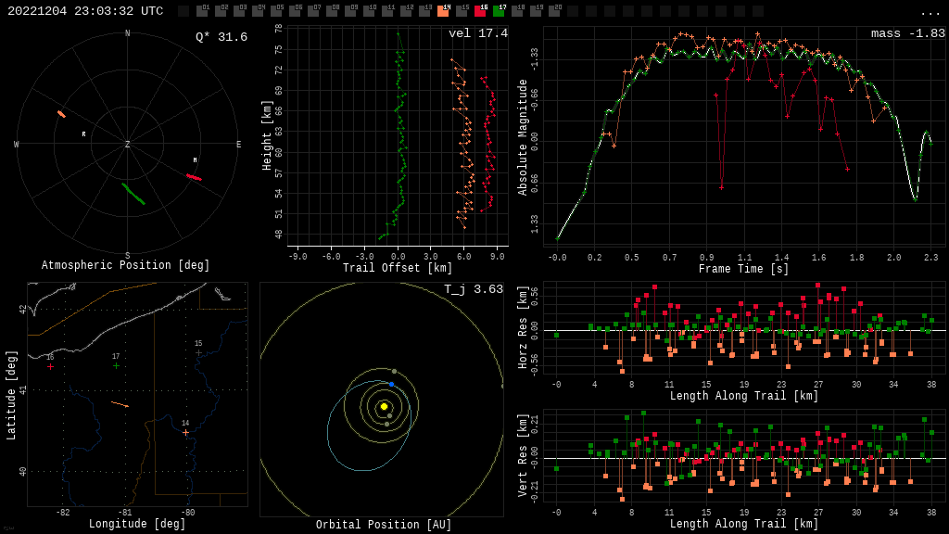Click the zenith Z marker in sky plot
Viewport: 949px width, 534px height.
pos(128,145)
